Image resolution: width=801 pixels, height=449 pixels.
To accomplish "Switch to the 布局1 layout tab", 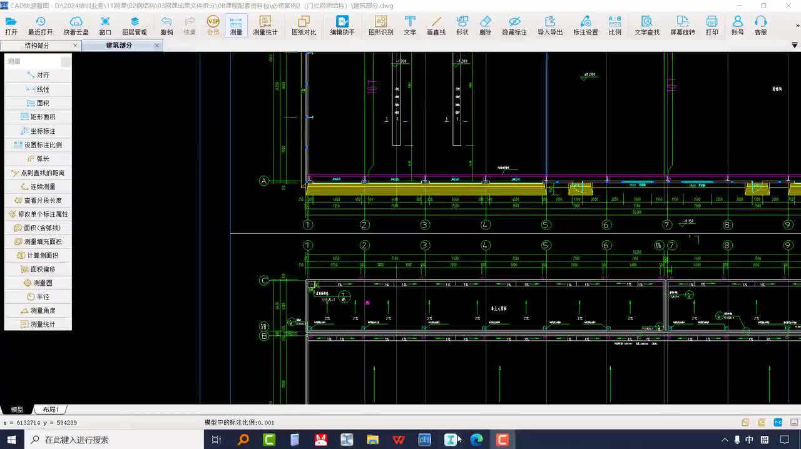I will pyautogui.click(x=50, y=410).
